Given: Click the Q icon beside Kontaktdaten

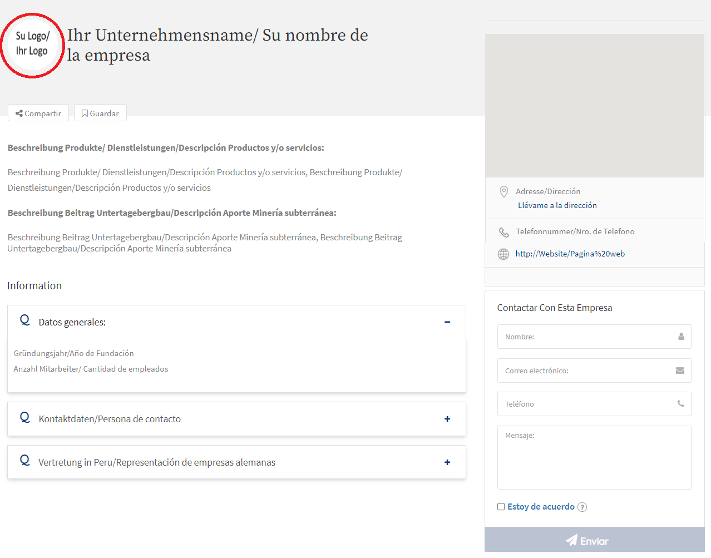Looking at the screenshot, I should [25, 417].
